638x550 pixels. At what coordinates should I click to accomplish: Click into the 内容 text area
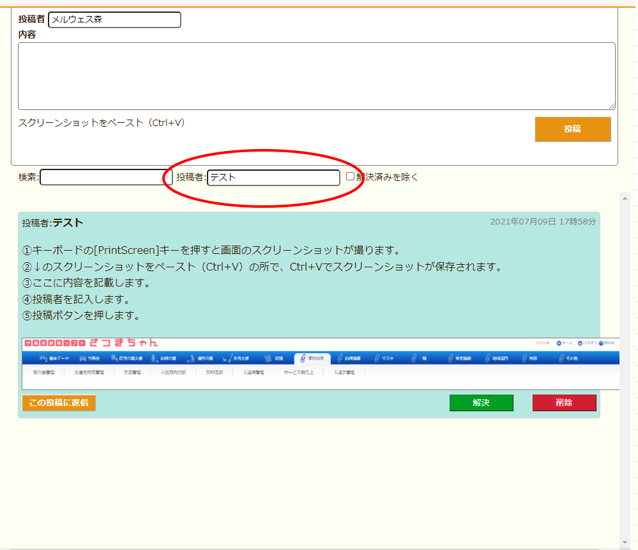tap(316, 76)
